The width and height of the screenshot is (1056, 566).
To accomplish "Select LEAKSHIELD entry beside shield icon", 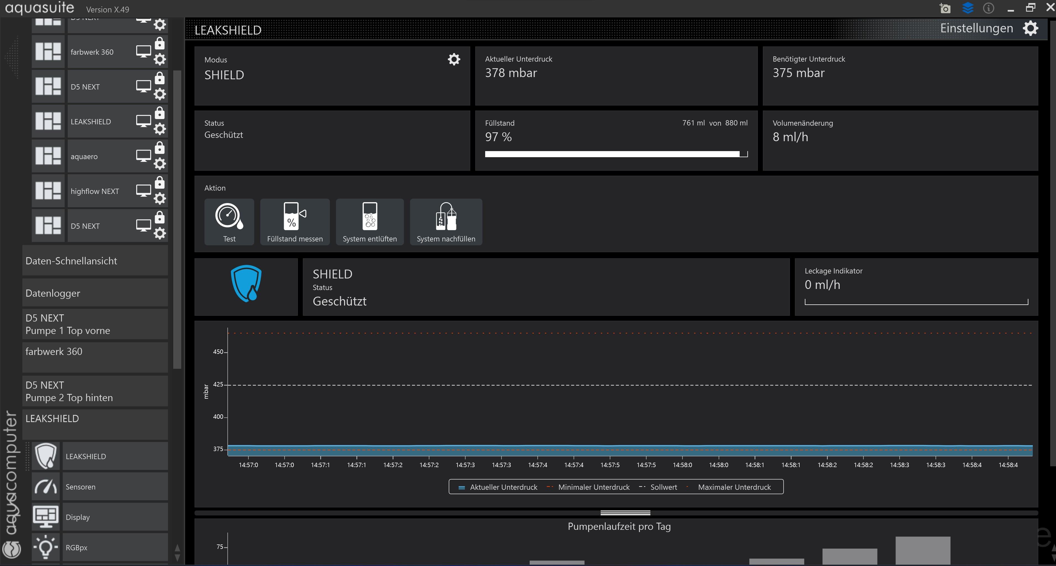I will [x=115, y=456].
